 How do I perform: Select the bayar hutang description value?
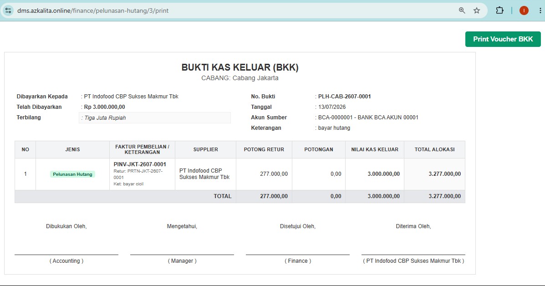[334, 128]
